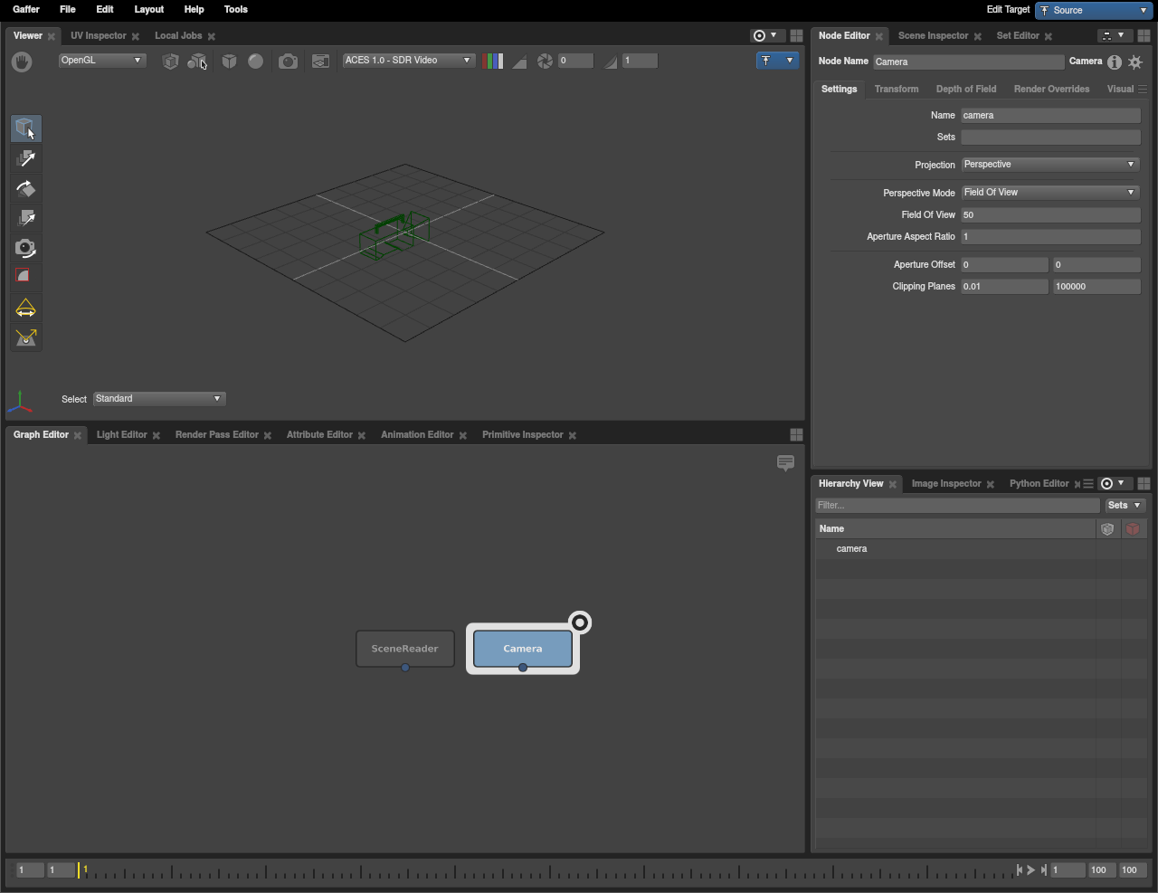Image resolution: width=1158 pixels, height=893 pixels.
Task: Click the Field Of View input field
Action: pyautogui.click(x=1049, y=215)
